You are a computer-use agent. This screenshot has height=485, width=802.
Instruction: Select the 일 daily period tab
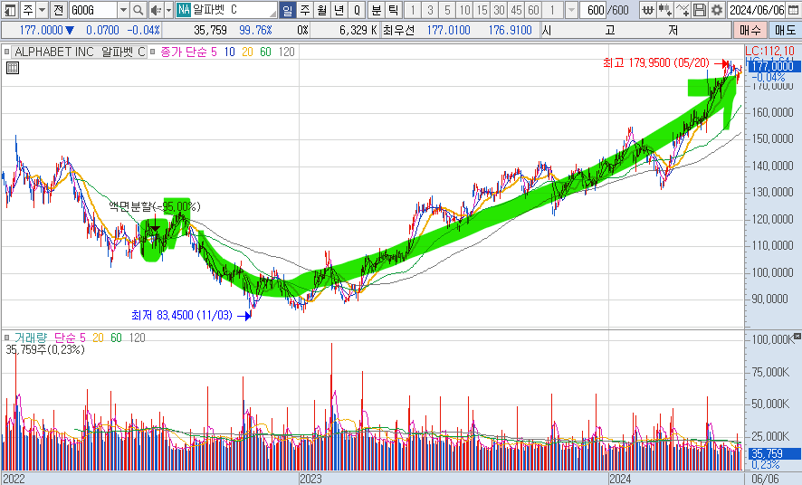click(x=288, y=10)
